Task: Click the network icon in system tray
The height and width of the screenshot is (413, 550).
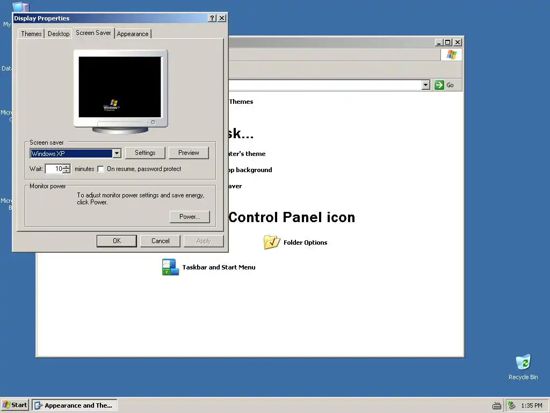Action: click(x=512, y=405)
